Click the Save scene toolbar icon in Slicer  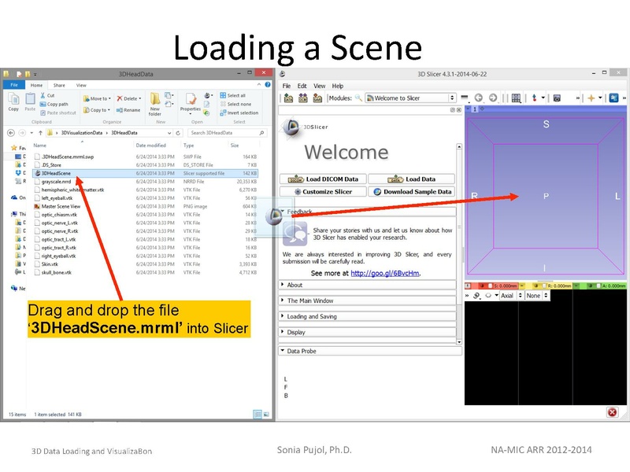(317, 98)
